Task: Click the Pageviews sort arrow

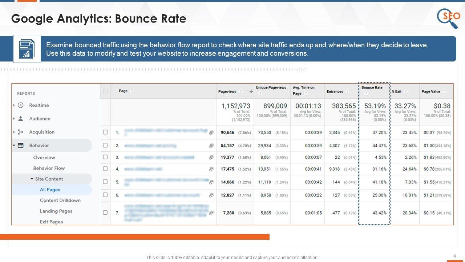Action: coord(251,91)
